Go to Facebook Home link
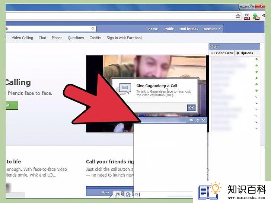 coord(153,29)
